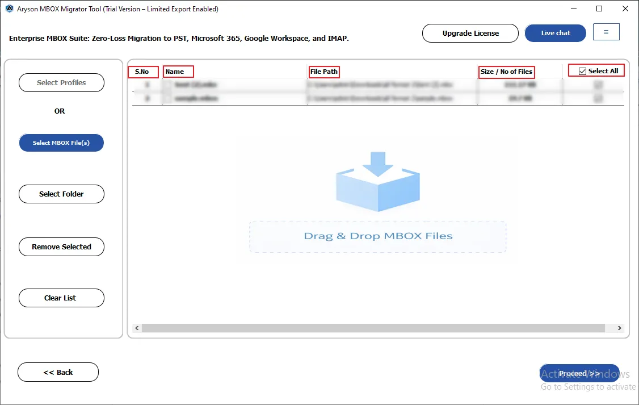The width and height of the screenshot is (639, 405).
Task: Sort by the Name column header
Action: pos(175,72)
